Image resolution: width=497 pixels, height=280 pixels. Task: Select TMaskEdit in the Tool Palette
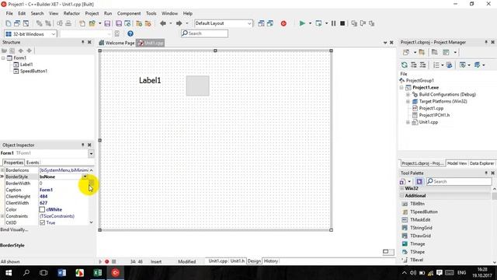tap(420, 219)
